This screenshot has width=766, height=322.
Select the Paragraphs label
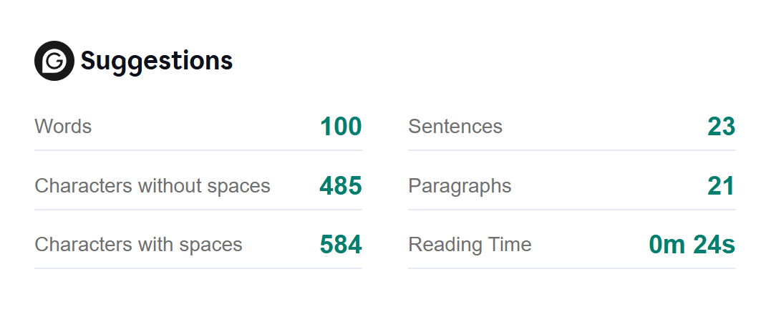[460, 186]
